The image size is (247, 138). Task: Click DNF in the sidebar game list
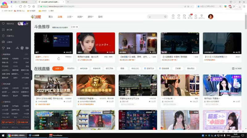(27, 63)
